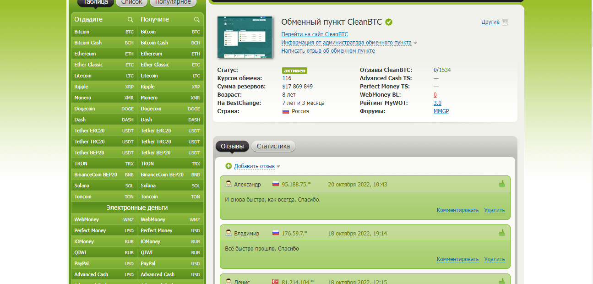The height and width of the screenshot is (284, 593).
Task: Click the green verified checkmark next to CleanBTC
Action: click(x=389, y=22)
